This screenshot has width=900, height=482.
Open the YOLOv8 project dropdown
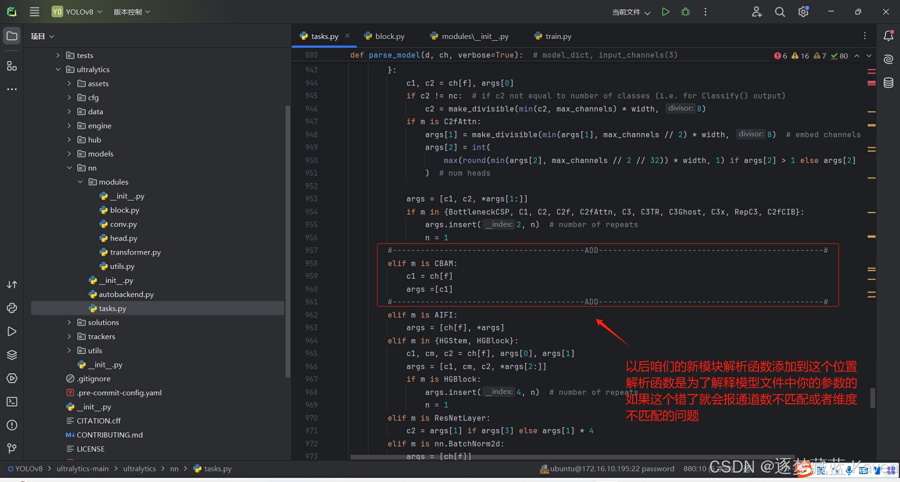coord(77,12)
